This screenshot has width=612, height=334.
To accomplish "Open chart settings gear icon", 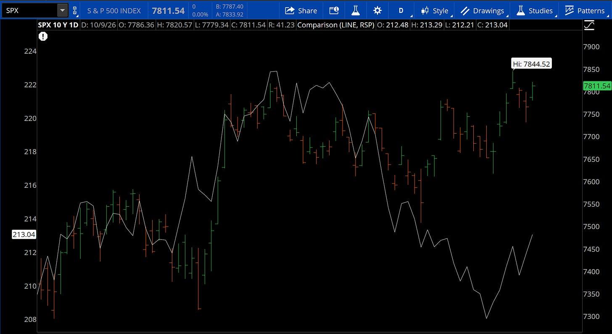I will (x=377, y=11).
